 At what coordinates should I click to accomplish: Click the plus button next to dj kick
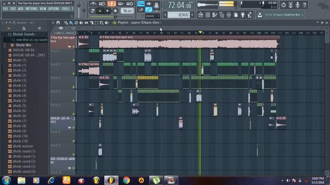pos(192,15)
